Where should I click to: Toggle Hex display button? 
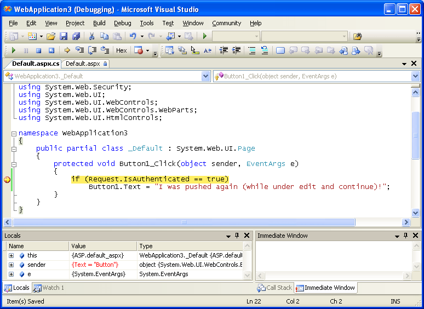(122, 50)
